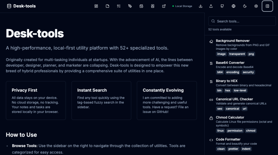Open the globe language icon
Screen dimensions: 278x155
tap(233, 6)
